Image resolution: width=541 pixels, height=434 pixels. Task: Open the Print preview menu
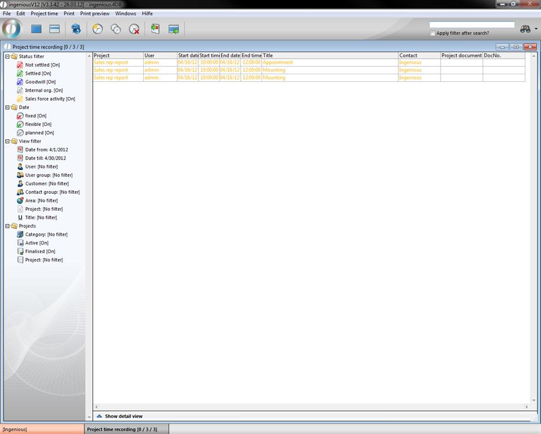[95, 13]
